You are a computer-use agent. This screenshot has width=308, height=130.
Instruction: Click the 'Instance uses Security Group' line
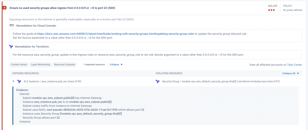72,114
